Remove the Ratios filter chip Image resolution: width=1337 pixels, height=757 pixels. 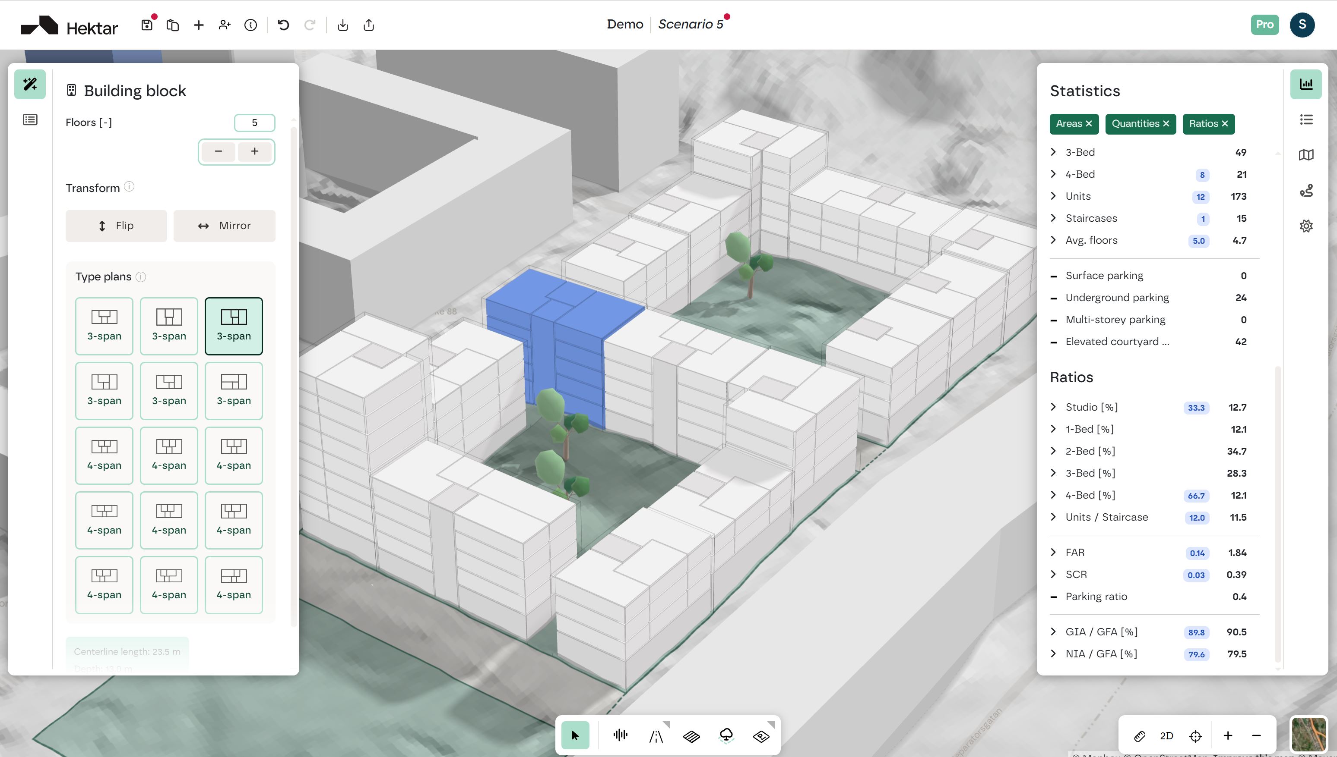tap(1225, 124)
